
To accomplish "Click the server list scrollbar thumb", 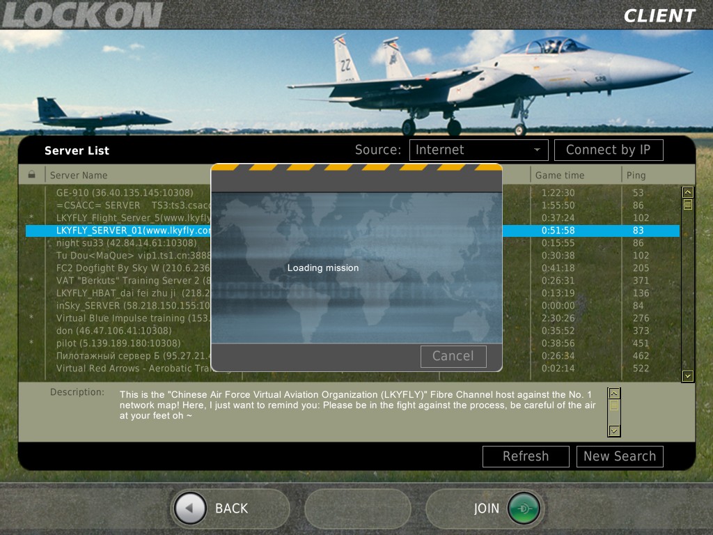I will coord(687,204).
